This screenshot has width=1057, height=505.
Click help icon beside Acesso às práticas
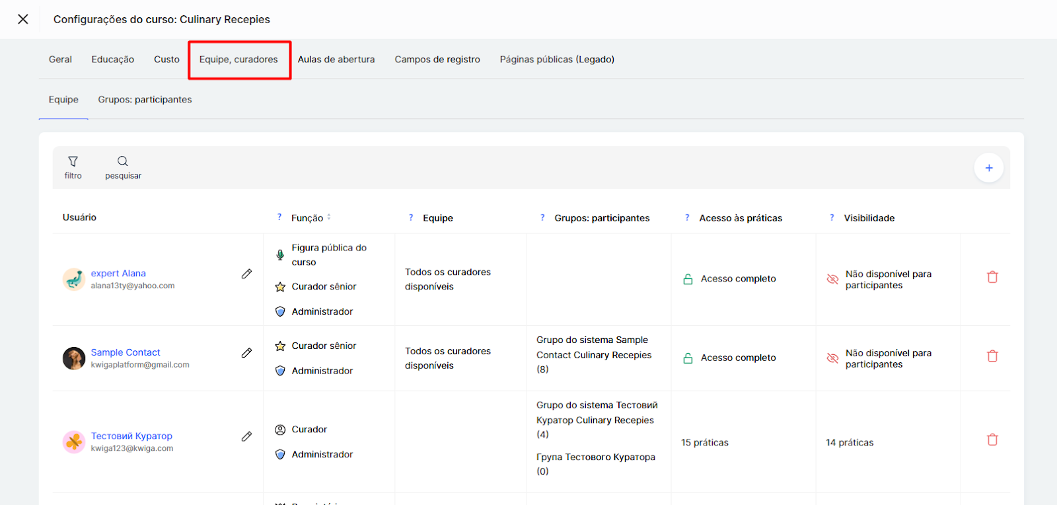click(x=687, y=217)
